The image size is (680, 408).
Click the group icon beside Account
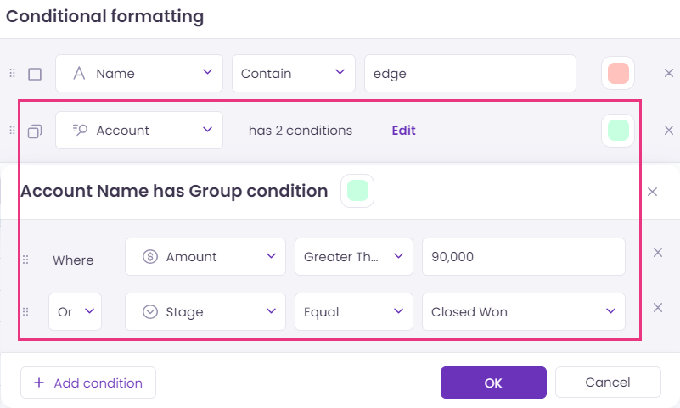[x=35, y=131]
